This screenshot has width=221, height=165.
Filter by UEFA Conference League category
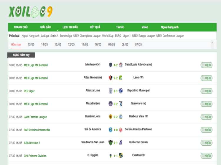click(170, 36)
